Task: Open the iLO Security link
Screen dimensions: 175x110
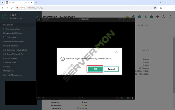Action: coord(56,102)
